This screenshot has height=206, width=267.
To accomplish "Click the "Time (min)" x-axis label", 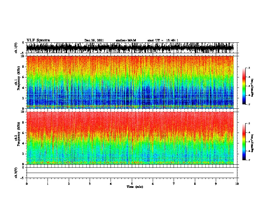I will click(x=135, y=187).
